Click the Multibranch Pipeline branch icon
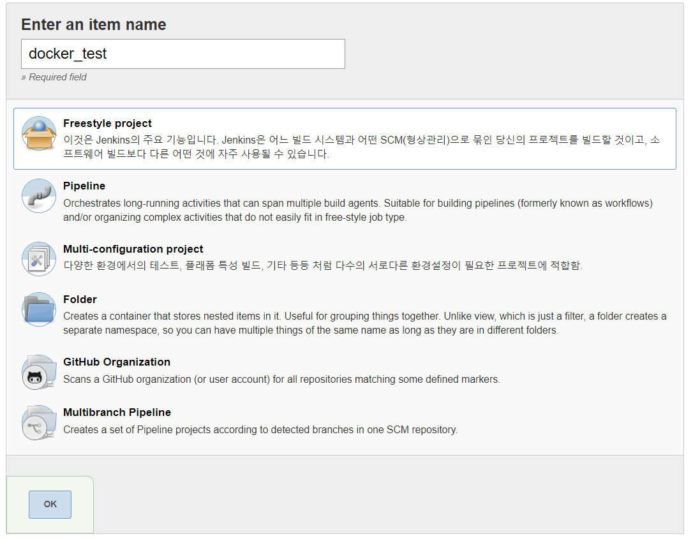 tap(39, 422)
